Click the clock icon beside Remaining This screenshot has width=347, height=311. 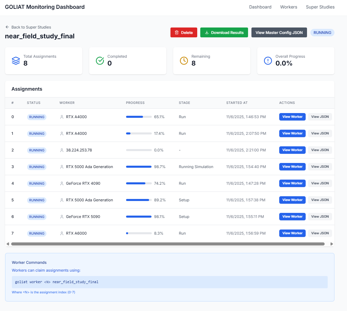point(184,60)
